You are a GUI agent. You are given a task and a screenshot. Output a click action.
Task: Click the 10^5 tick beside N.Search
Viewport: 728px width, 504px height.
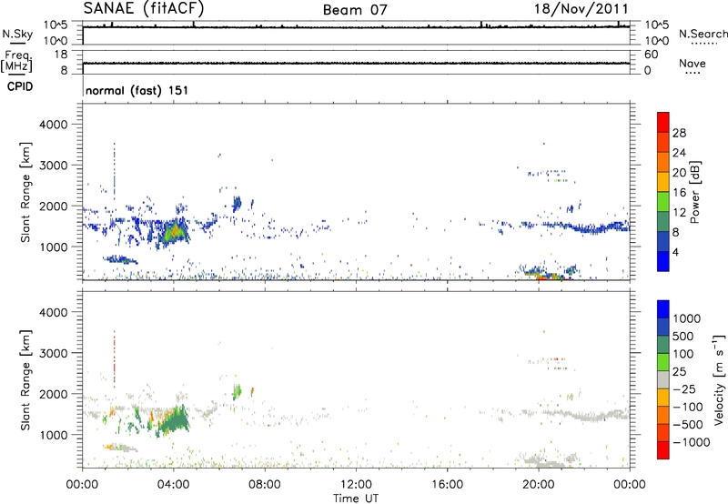tap(656, 25)
